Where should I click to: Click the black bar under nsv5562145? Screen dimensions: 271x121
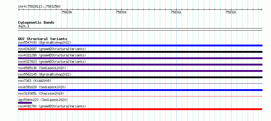pos(140,77)
